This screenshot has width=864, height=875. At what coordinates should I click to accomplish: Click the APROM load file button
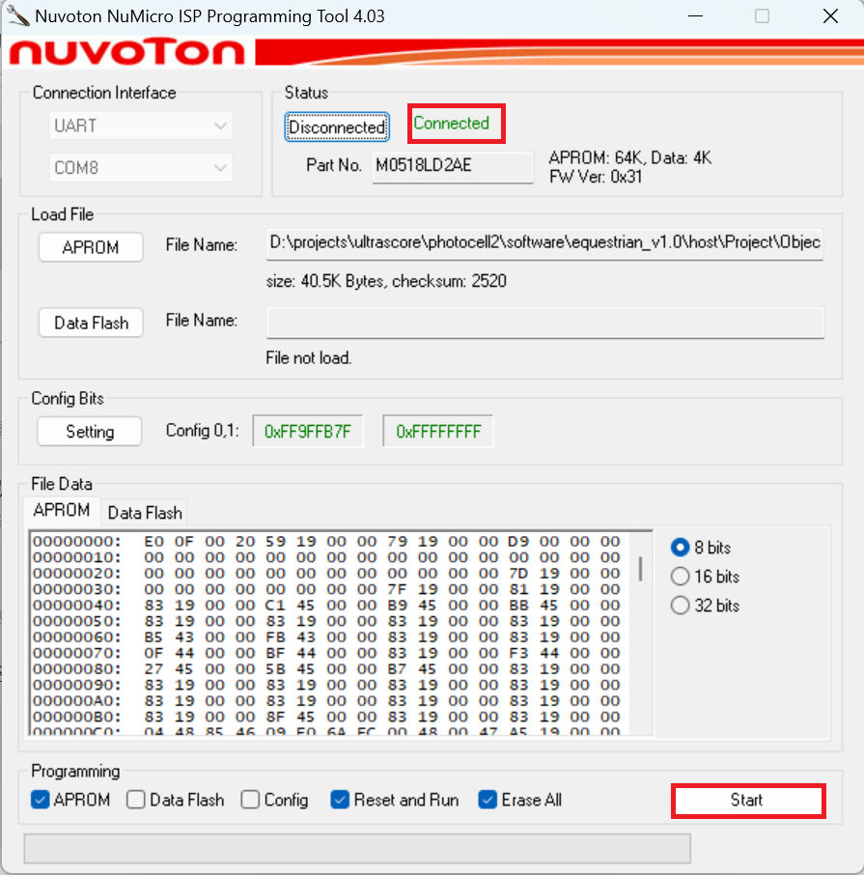click(91, 247)
